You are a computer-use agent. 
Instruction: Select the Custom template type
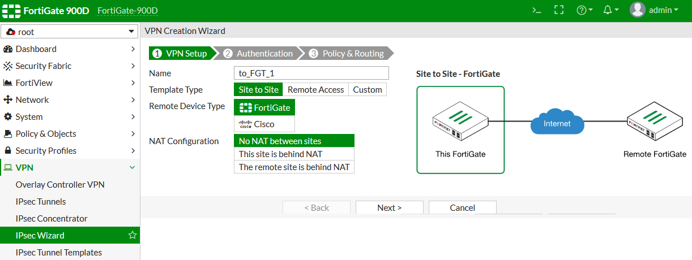[368, 89]
